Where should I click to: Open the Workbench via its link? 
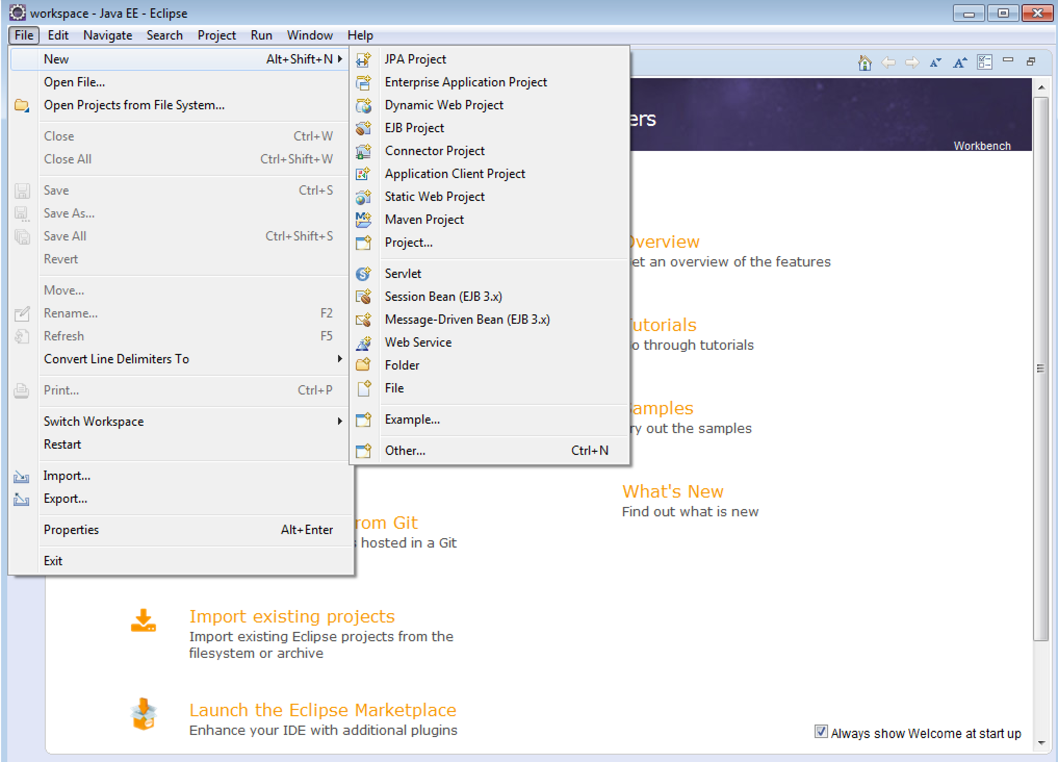click(x=982, y=146)
